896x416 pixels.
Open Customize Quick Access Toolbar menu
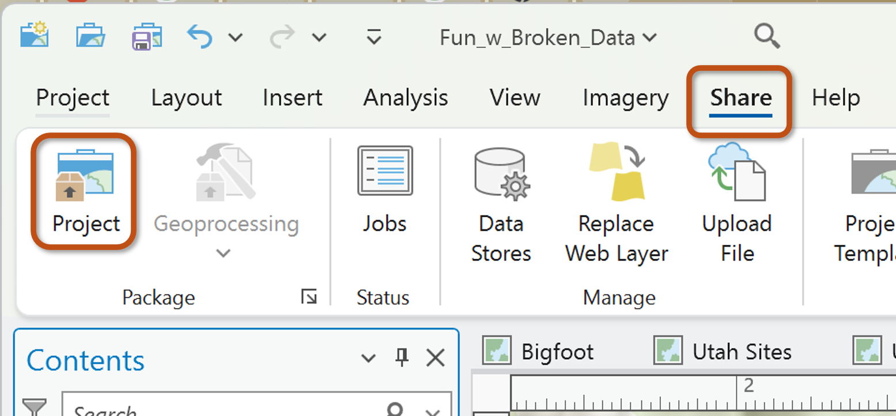coord(374,38)
